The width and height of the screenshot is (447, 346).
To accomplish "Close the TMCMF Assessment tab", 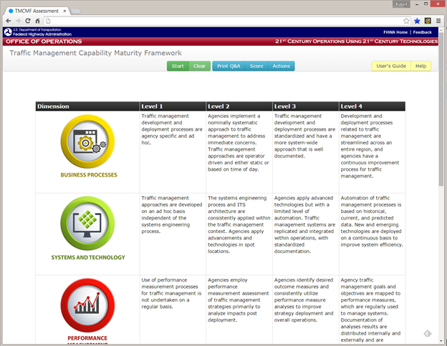I will [x=64, y=11].
